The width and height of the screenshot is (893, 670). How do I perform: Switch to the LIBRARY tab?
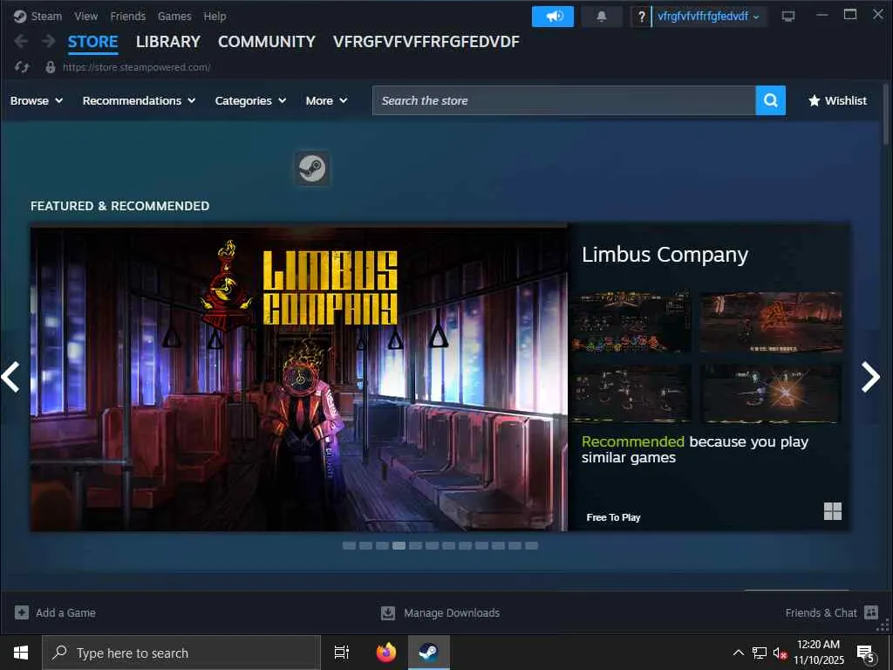pos(168,42)
